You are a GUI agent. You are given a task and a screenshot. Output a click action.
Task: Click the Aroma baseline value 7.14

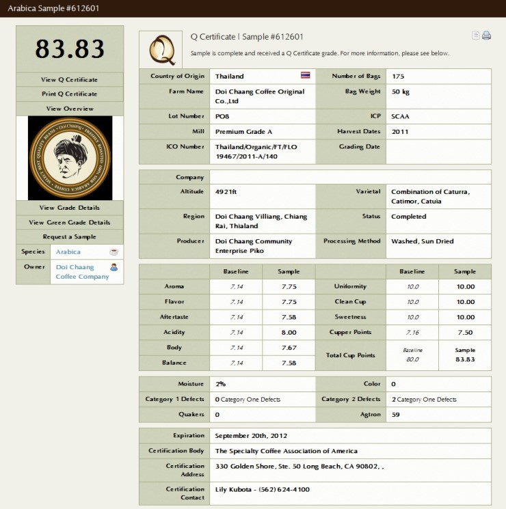(x=237, y=287)
